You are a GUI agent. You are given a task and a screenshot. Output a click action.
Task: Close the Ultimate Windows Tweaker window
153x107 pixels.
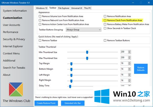tap(149, 3)
